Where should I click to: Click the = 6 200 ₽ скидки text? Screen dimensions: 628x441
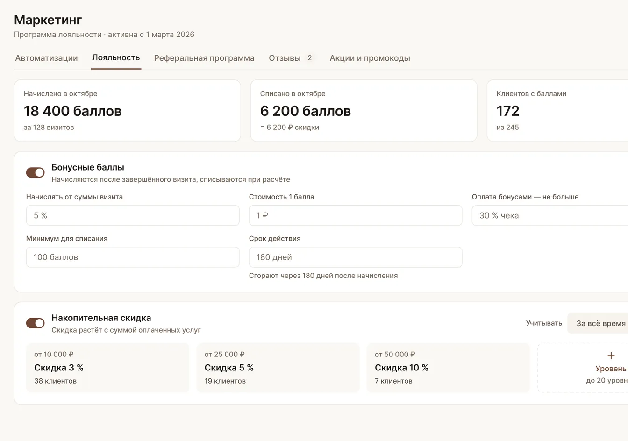click(290, 127)
